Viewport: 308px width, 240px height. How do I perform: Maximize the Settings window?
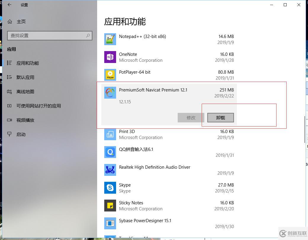(285, 5)
